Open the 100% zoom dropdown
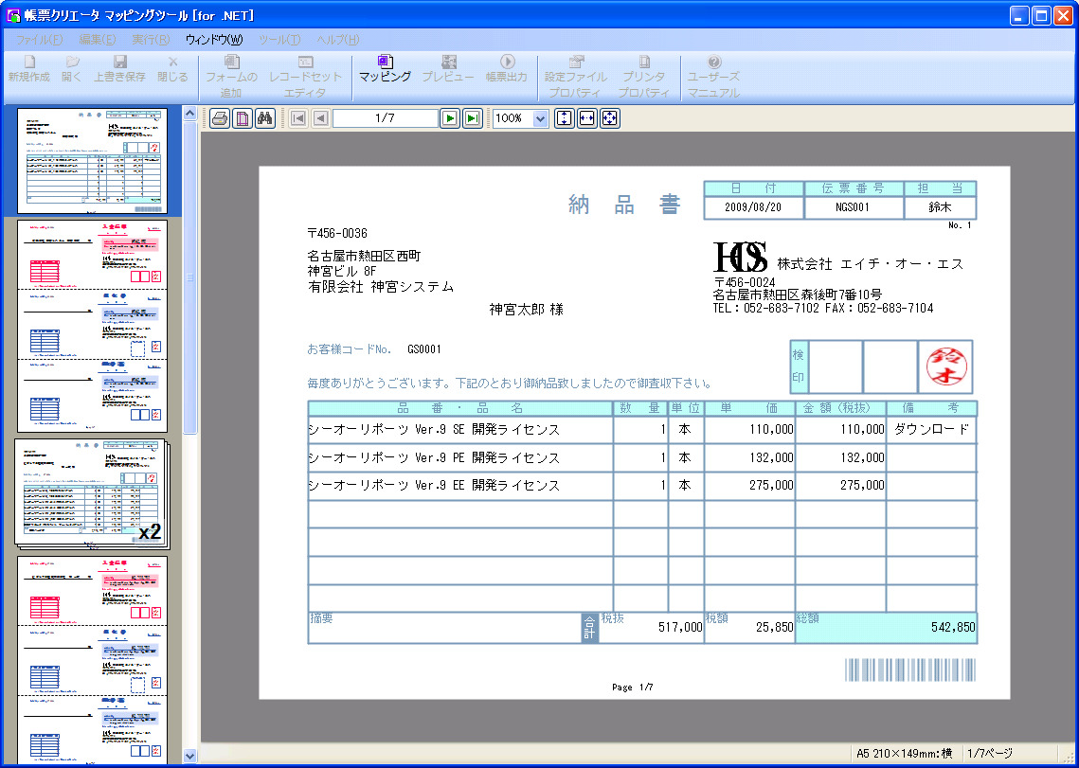 click(x=540, y=118)
